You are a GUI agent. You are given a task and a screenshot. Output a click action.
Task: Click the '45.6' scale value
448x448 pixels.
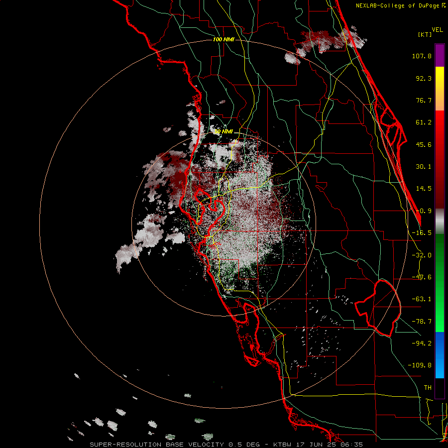click(x=424, y=144)
